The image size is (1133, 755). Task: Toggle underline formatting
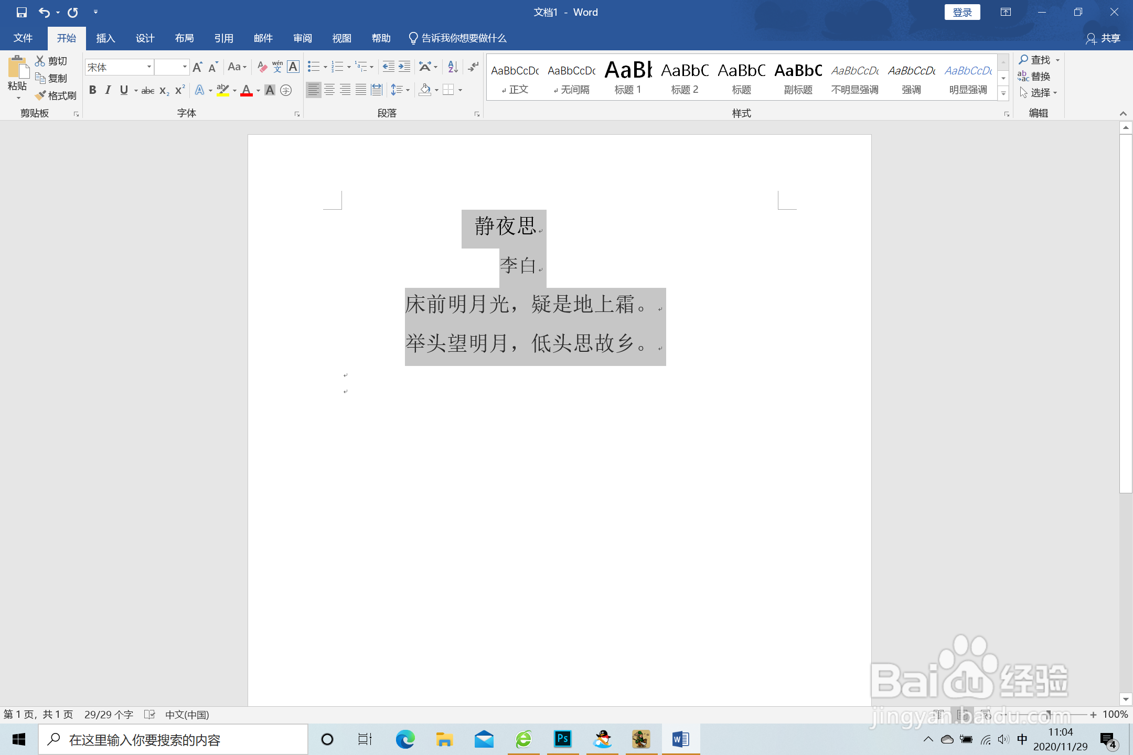pyautogui.click(x=124, y=90)
